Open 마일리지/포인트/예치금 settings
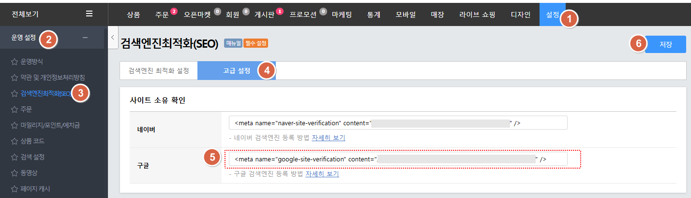 [x=50, y=125]
